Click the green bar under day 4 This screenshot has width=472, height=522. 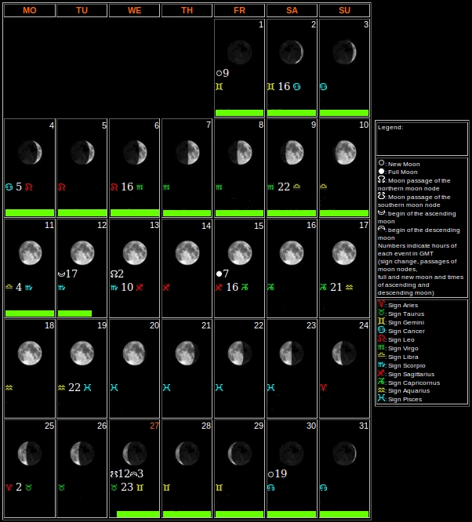pyautogui.click(x=30, y=213)
